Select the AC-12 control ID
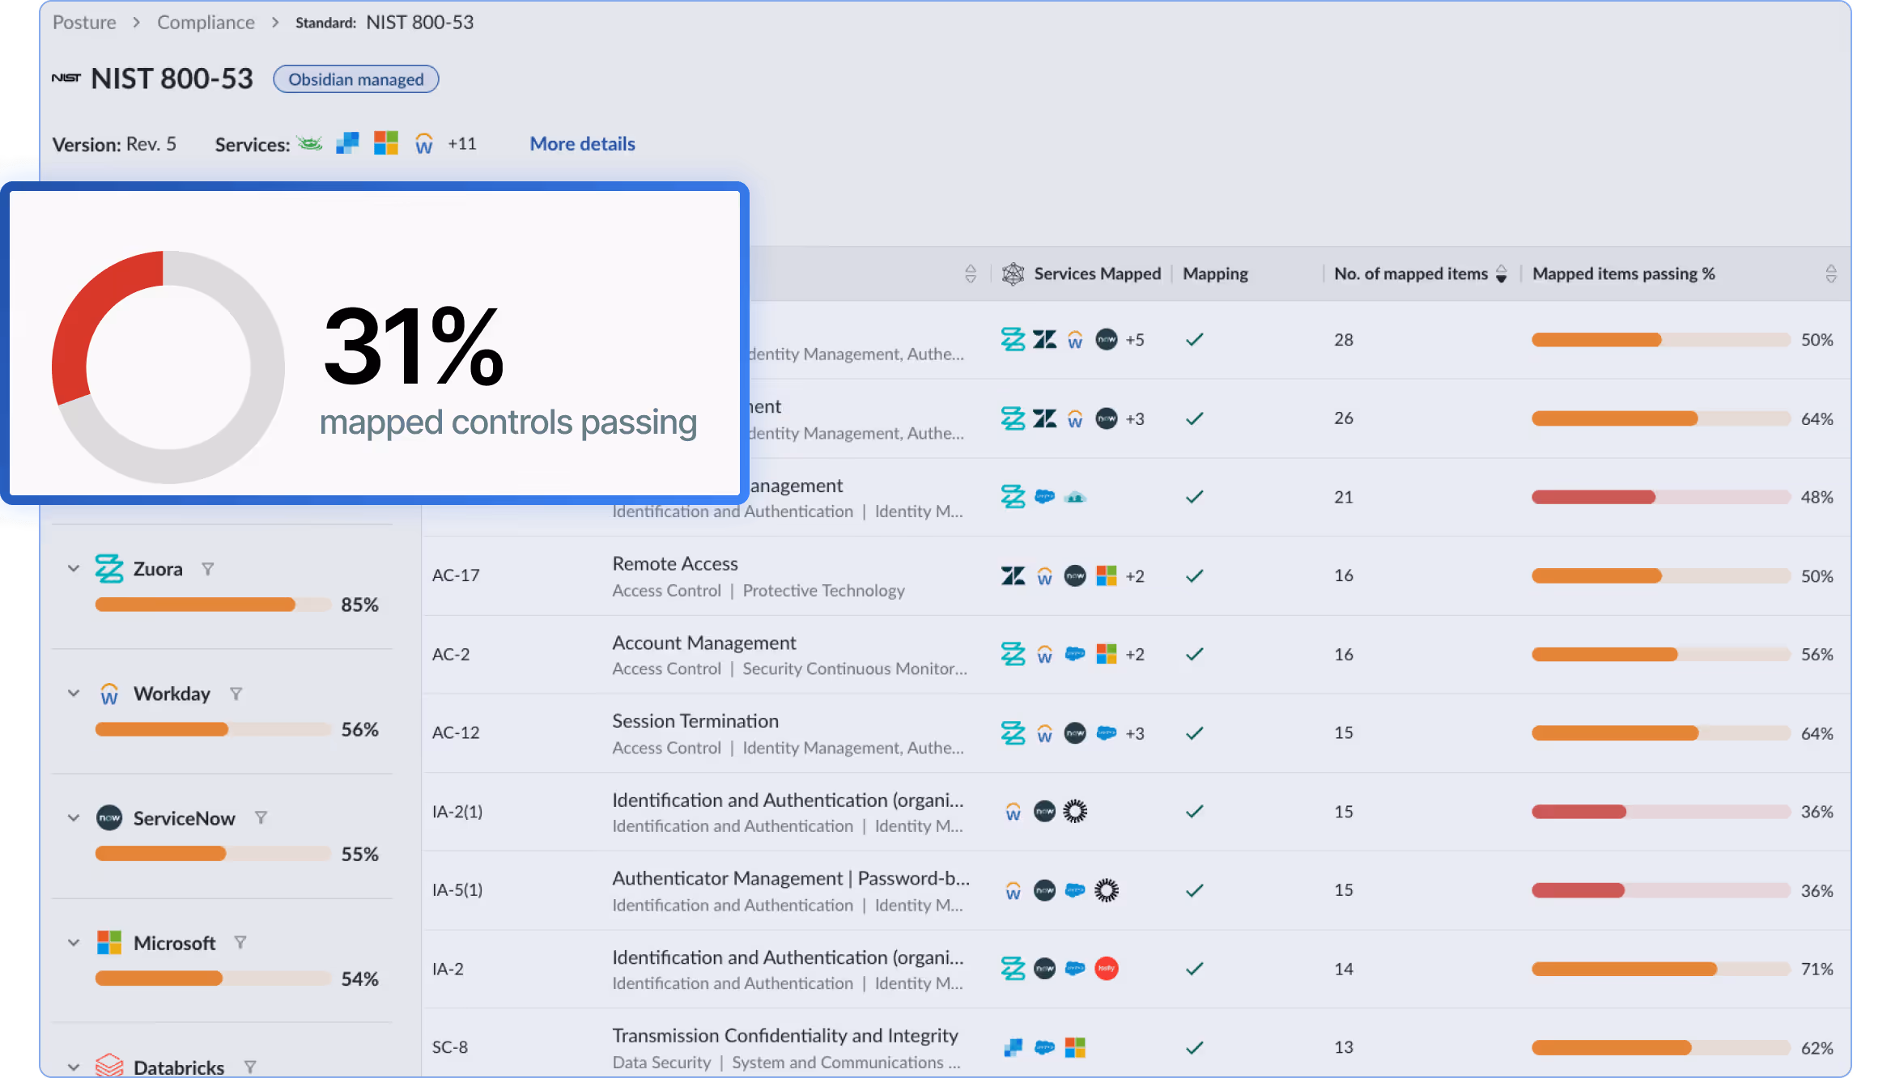This screenshot has height=1078, width=1891. tap(456, 732)
